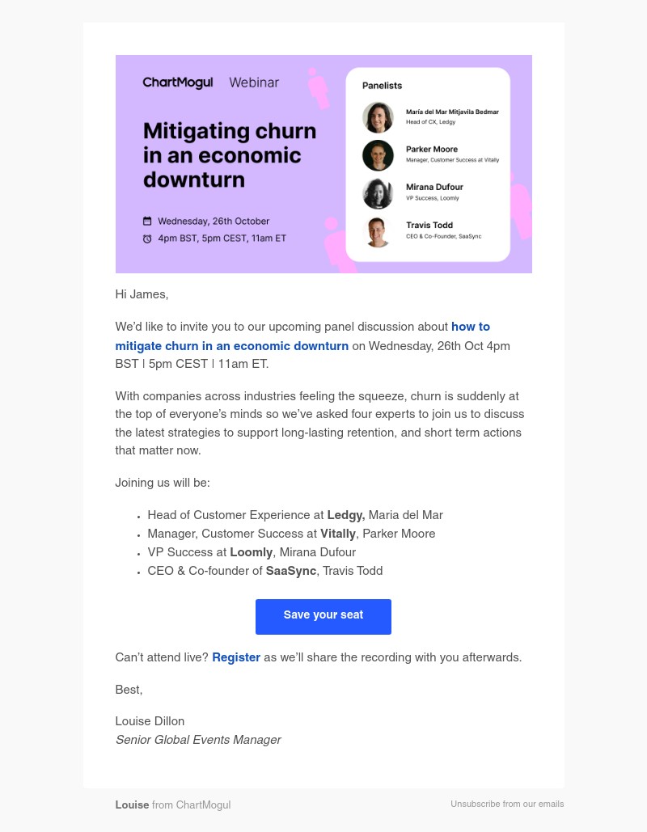Click the clock icon beside 4pm BST
Viewport: 647px width, 832px height.
[147, 239]
